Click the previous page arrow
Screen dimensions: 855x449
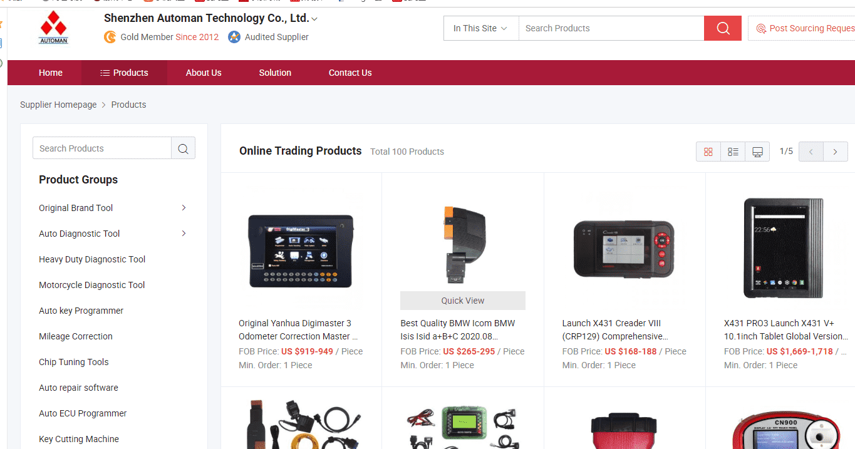811,152
